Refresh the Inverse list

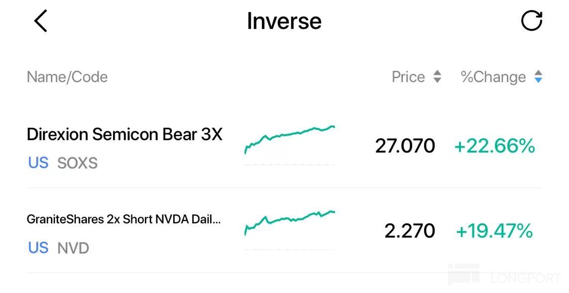tap(531, 21)
